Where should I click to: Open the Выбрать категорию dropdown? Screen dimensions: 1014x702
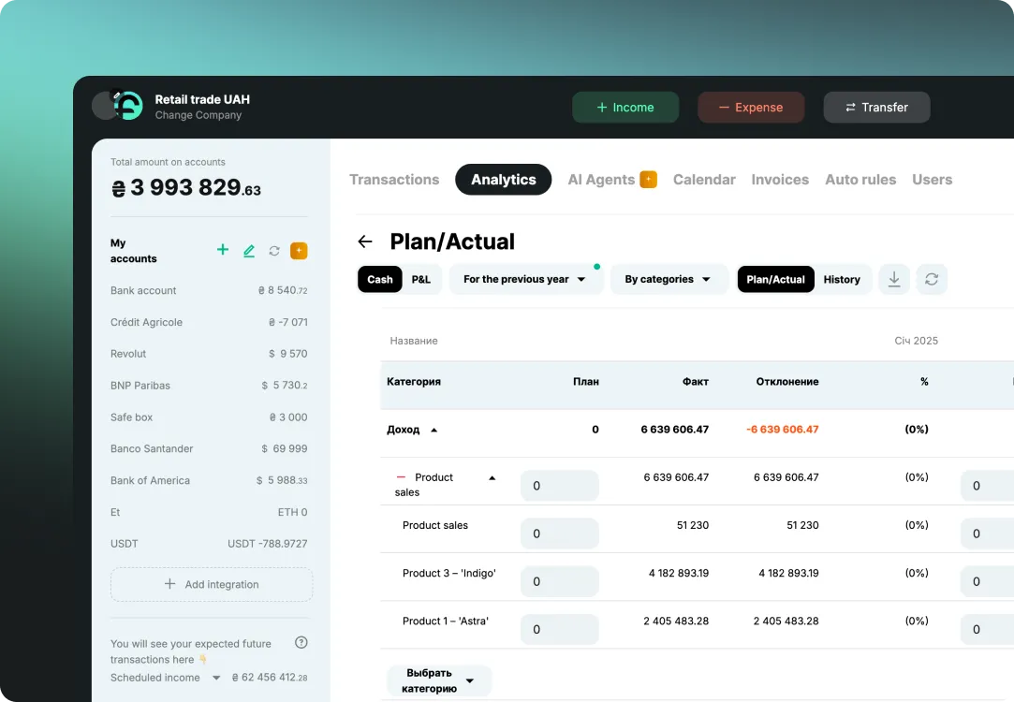pos(439,680)
